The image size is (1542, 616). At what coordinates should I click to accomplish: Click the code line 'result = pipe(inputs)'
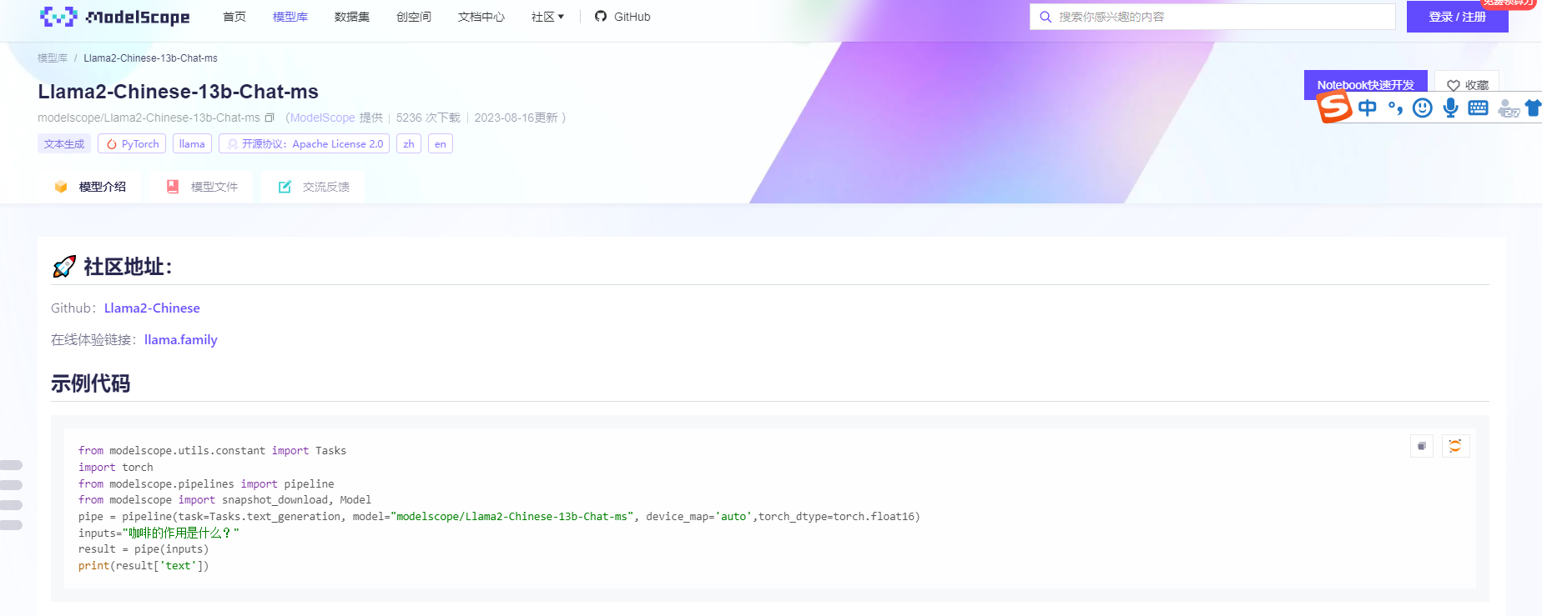pos(144,549)
